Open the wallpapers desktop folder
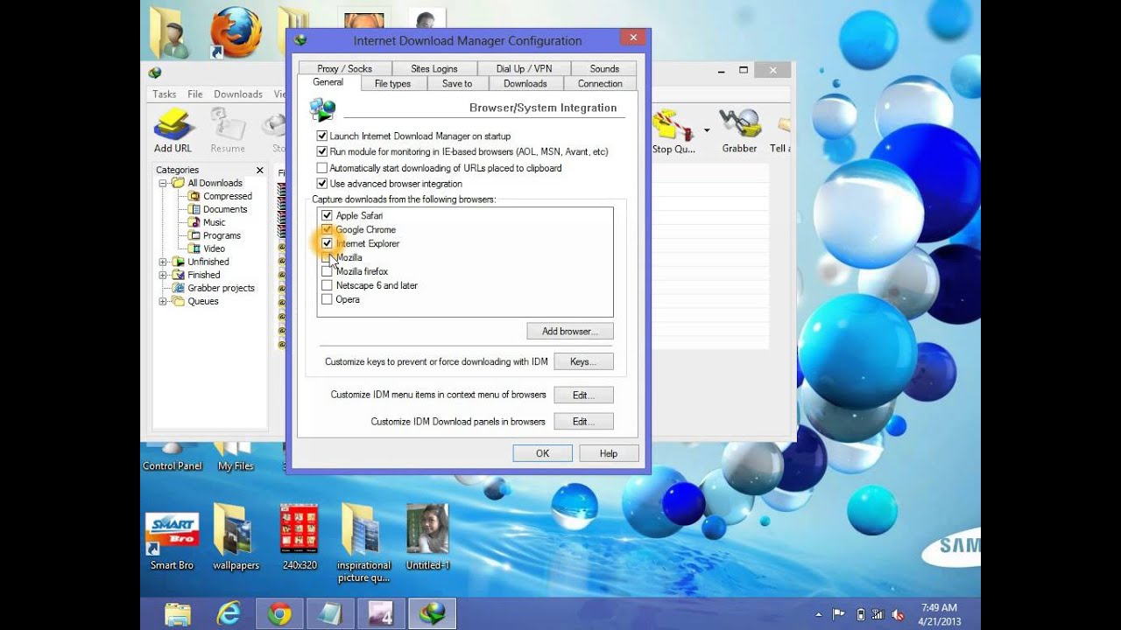The image size is (1121, 630). (x=236, y=537)
